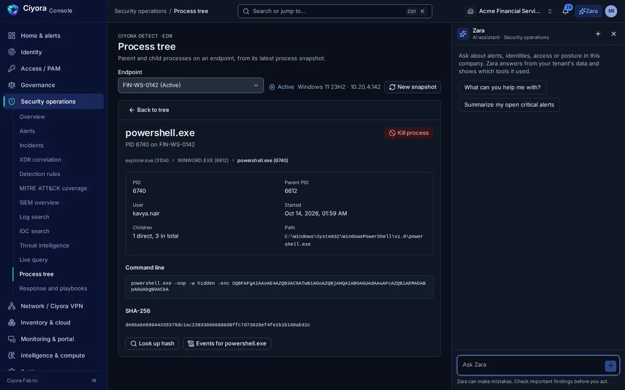Viewport: 625px width, 390px height.
Task: Collapse the sidebar with double-chevron icon
Action: [94, 381]
